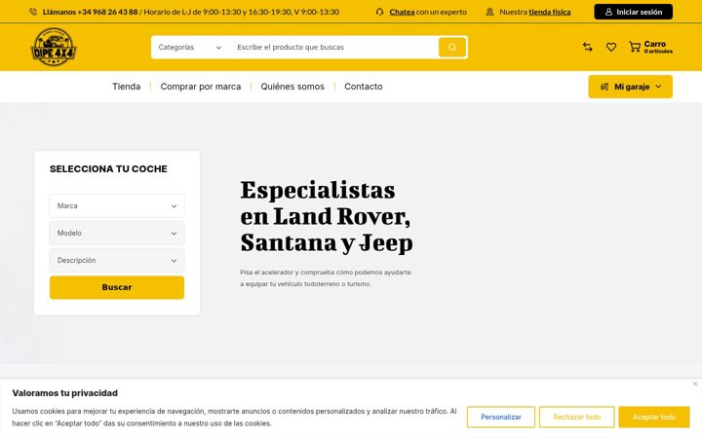The height and width of the screenshot is (438, 702).
Task: Open Quiénes somos page
Action: pyautogui.click(x=292, y=87)
